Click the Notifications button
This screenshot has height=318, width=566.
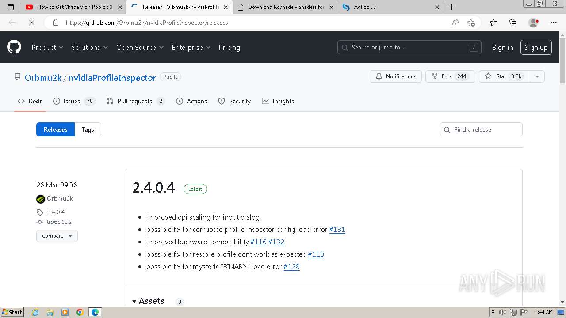point(396,76)
